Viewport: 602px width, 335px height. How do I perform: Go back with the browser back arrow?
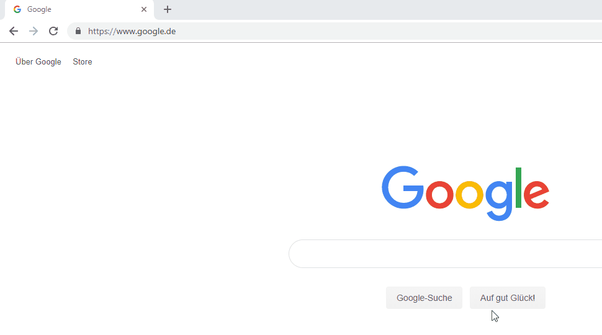pos(14,31)
